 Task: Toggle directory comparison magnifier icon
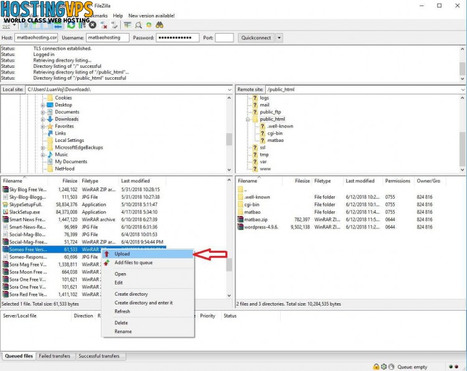tap(138, 26)
